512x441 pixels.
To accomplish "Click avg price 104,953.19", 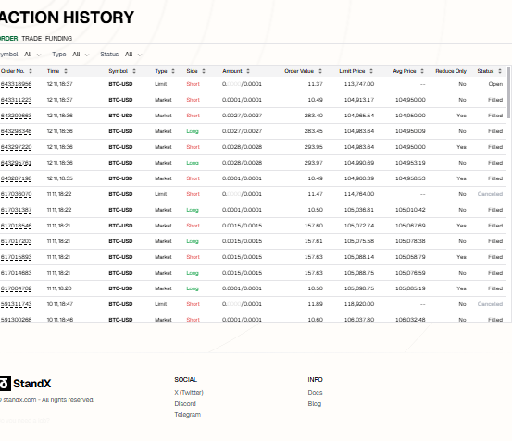I will click(x=410, y=163).
